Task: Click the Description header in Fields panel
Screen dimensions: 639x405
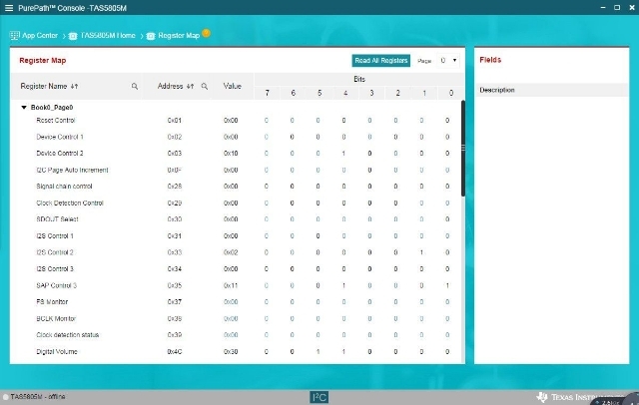Action: click(x=497, y=90)
